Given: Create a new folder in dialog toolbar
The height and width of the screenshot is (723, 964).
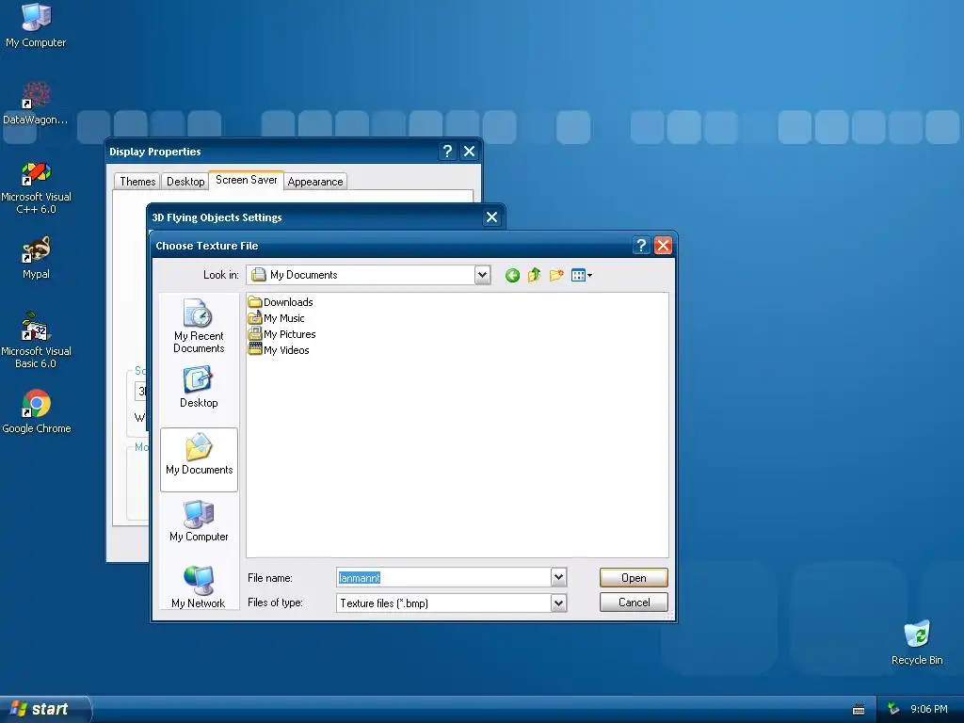Looking at the screenshot, I should pos(556,276).
